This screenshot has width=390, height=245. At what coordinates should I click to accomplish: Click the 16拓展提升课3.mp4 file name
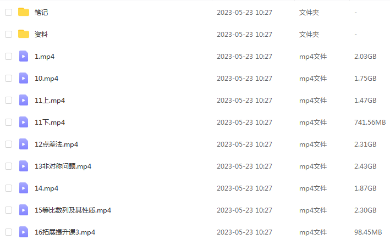(65, 232)
